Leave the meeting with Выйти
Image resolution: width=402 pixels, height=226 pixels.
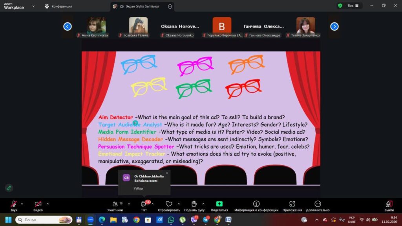click(x=389, y=204)
